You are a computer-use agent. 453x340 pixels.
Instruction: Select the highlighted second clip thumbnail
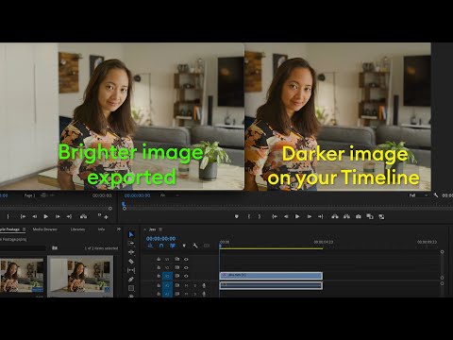[x=80, y=276]
